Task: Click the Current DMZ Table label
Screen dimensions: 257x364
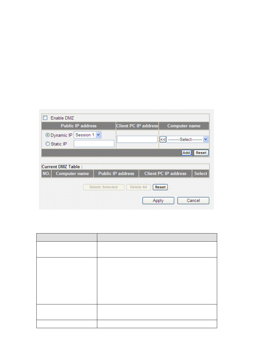Action: (x=62, y=167)
